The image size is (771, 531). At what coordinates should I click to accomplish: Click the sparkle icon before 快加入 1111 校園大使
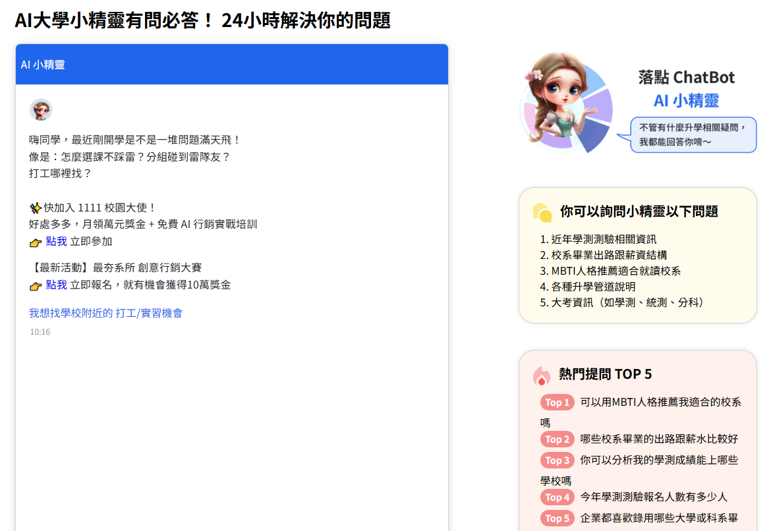(x=35, y=207)
